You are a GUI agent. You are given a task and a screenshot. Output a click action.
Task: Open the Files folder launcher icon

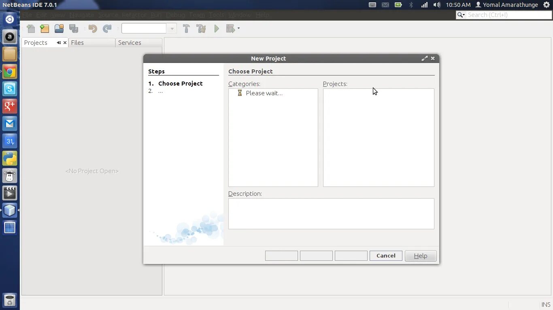[10, 54]
